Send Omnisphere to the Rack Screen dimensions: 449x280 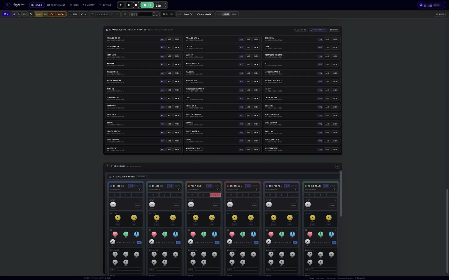point(177,98)
